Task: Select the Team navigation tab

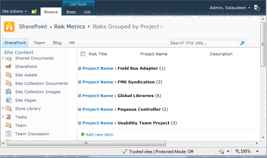Action: pyautogui.click(x=39, y=43)
